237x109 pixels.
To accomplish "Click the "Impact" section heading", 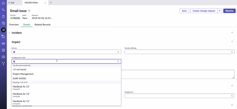I will tap(16, 42).
